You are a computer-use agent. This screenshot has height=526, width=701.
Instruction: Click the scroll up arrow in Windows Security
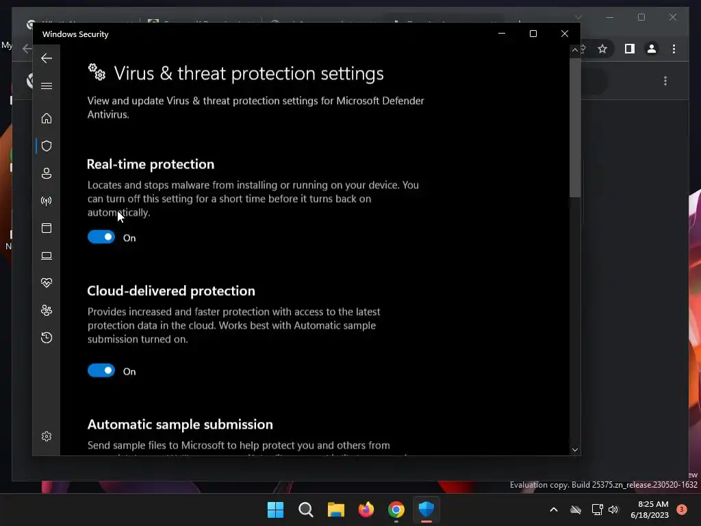[x=575, y=50]
